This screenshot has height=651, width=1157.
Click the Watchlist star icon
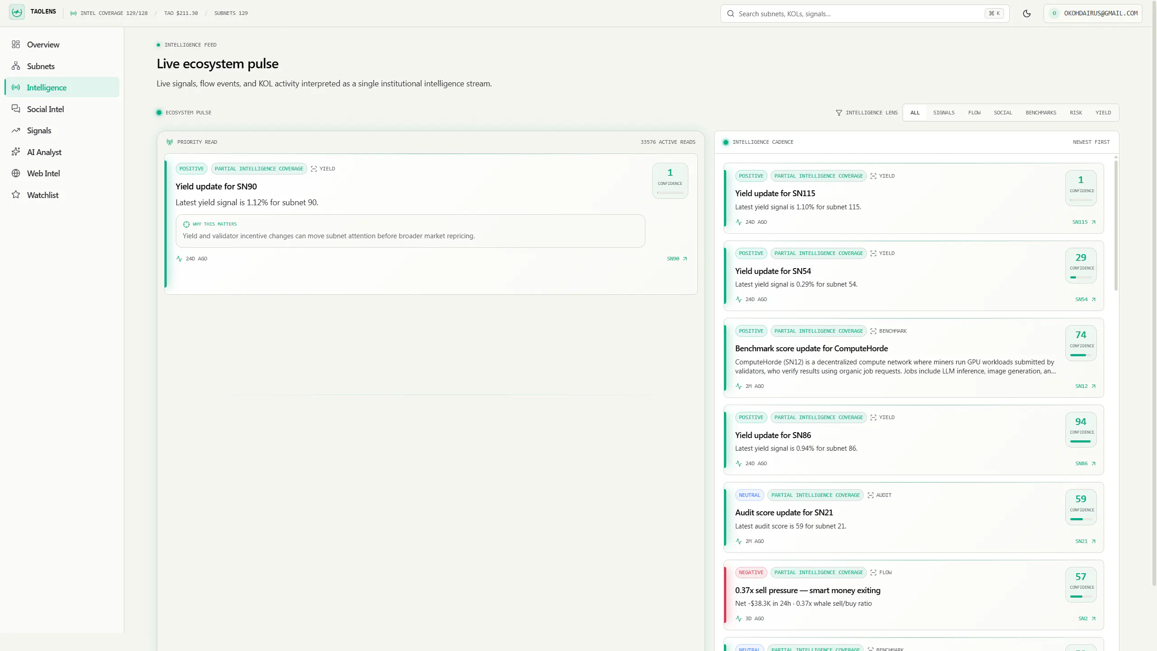pos(16,195)
